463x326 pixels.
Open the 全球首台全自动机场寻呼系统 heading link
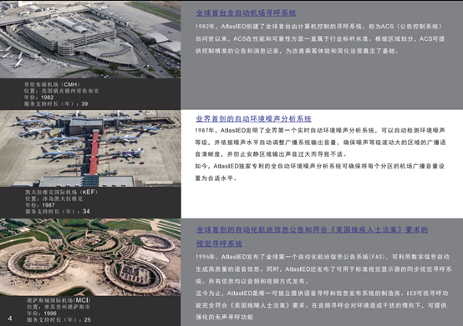[x=246, y=13]
